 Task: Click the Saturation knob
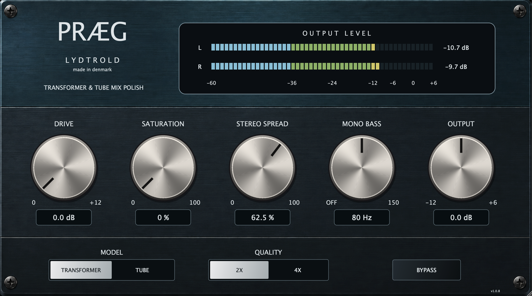point(163,167)
